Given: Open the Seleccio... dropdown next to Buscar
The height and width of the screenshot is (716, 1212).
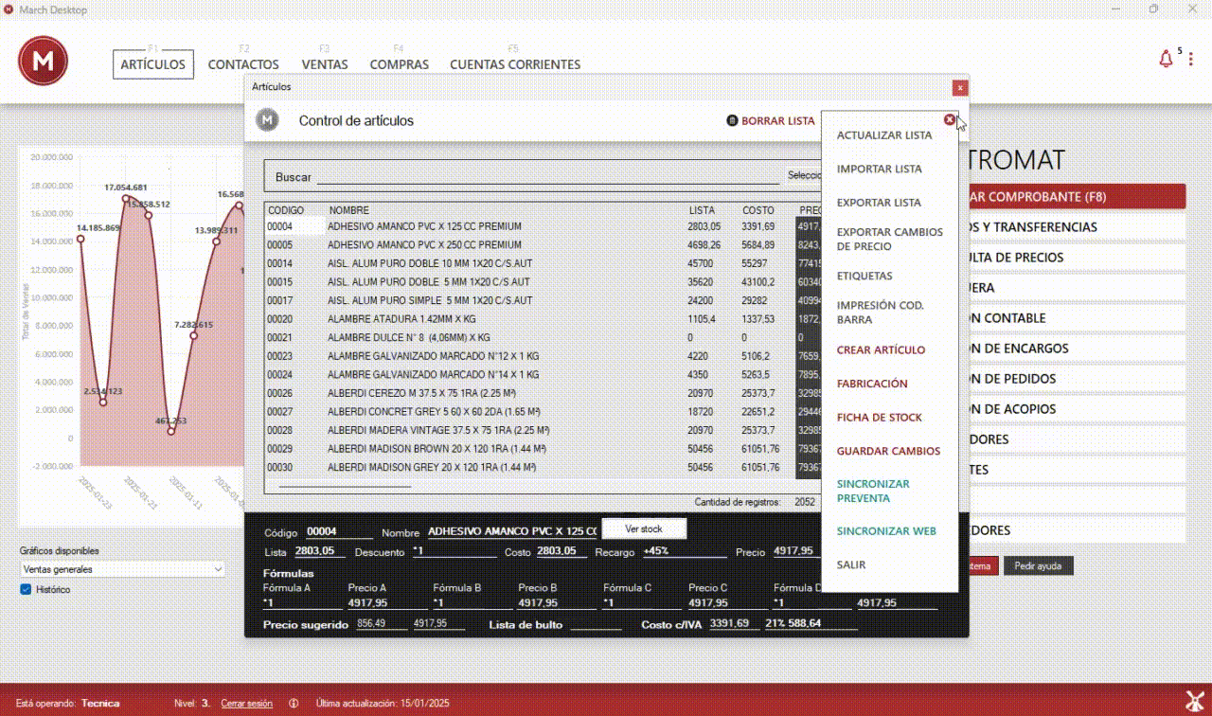Looking at the screenshot, I should pyautogui.click(x=805, y=175).
